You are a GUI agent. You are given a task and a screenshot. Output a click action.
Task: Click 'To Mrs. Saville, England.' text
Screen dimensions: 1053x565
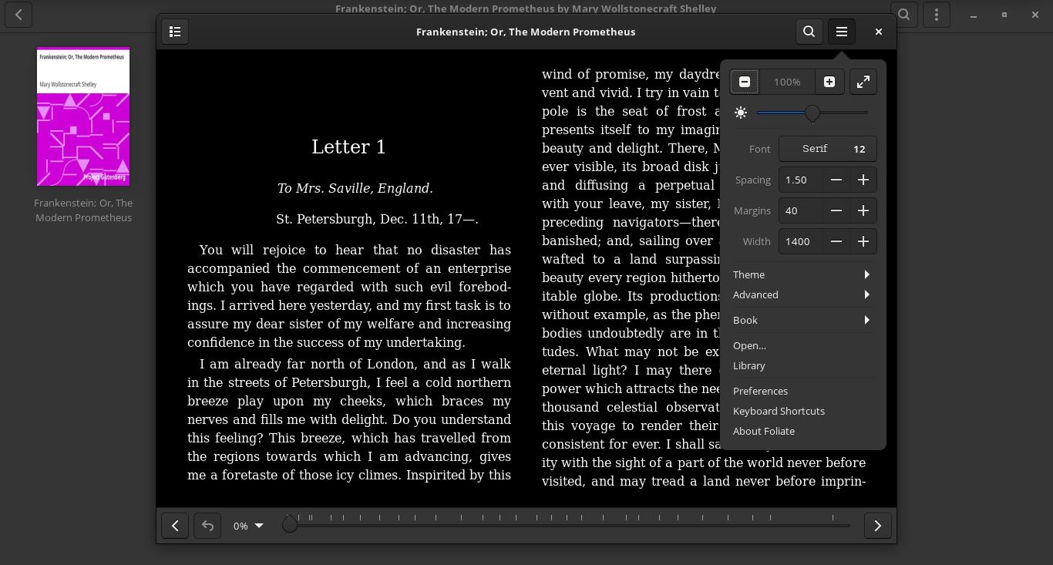click(x=355, y=188)
